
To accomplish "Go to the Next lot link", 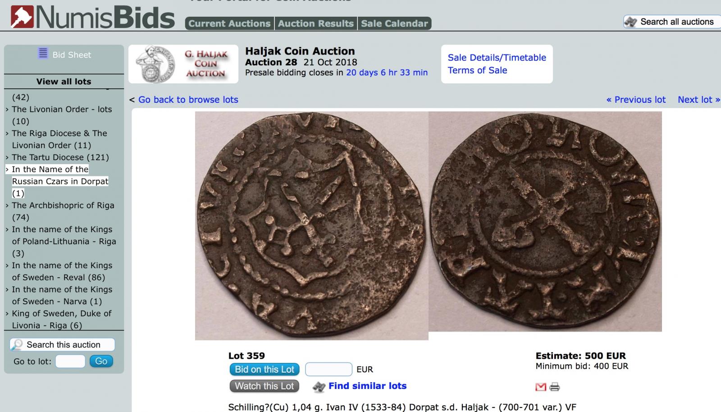I will pos(699,100).
